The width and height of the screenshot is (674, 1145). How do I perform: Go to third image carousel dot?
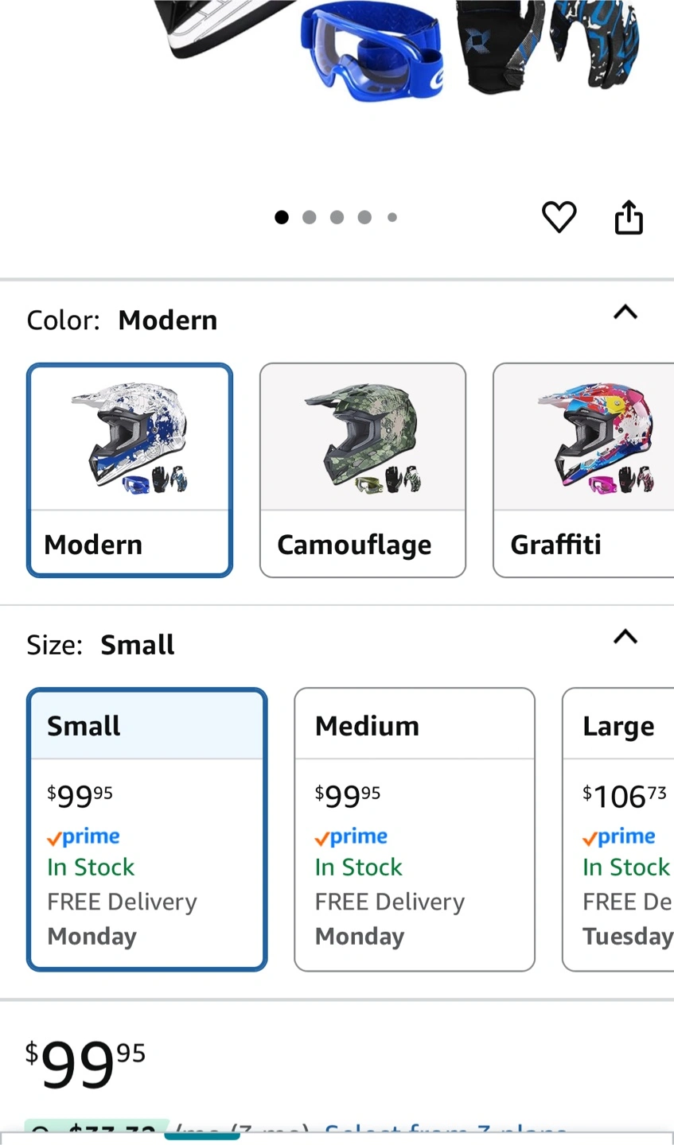coord(337,217)
